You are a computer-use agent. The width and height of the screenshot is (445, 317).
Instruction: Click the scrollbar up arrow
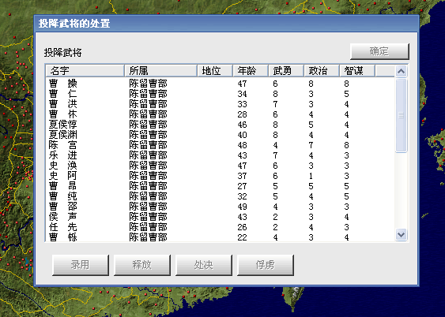[x=401, y=71]
